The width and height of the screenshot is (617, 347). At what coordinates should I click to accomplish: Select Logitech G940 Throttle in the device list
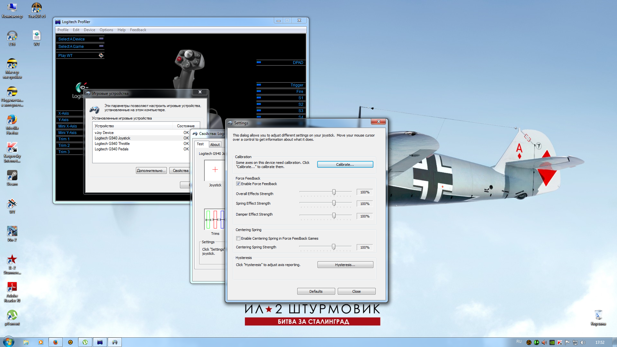click(141, 144)
